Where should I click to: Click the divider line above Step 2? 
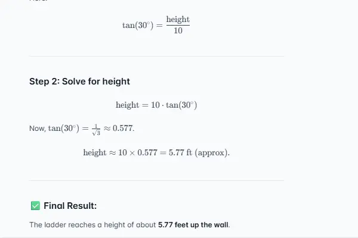(156, 56)
